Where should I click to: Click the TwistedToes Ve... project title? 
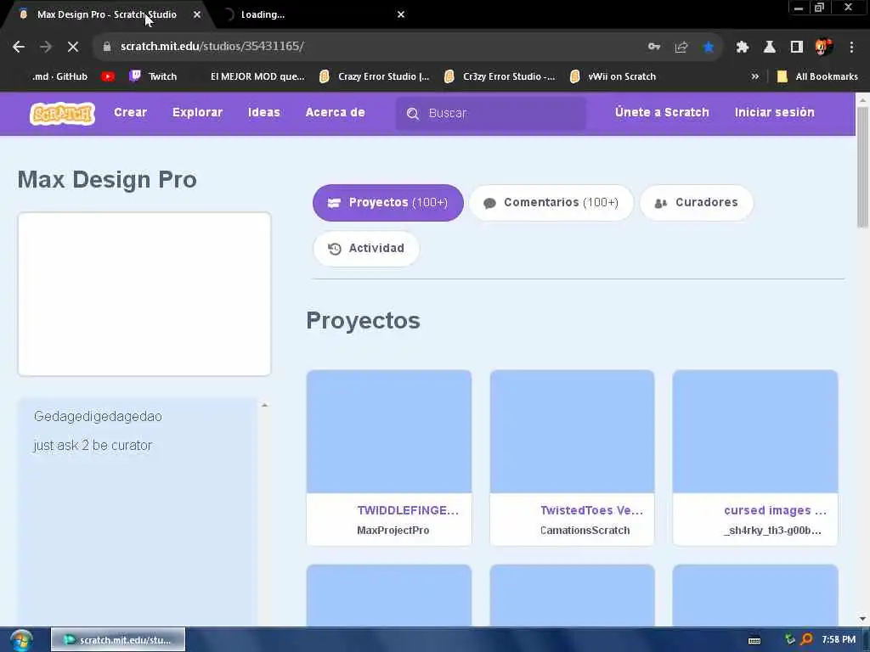(591, 510)
